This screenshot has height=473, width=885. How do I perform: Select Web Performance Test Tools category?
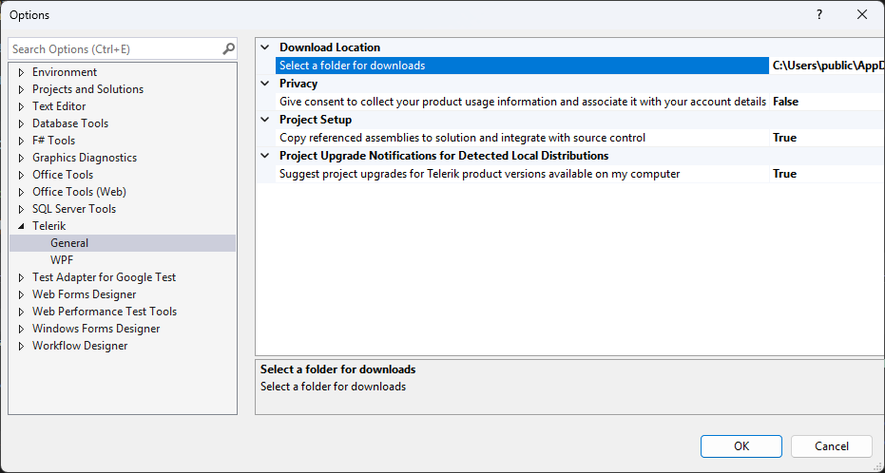(x=105, y=312)
